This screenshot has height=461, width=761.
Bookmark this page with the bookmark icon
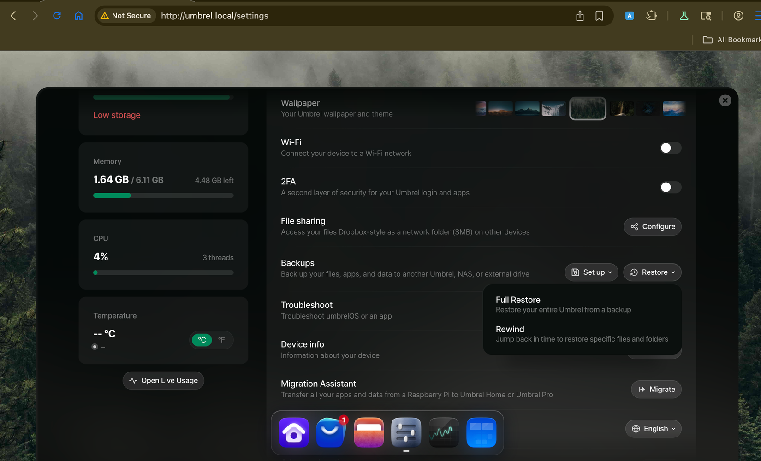coord(599,16)
